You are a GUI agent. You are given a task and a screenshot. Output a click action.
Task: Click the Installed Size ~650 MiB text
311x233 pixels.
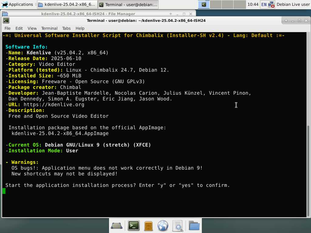pos(43,76)
